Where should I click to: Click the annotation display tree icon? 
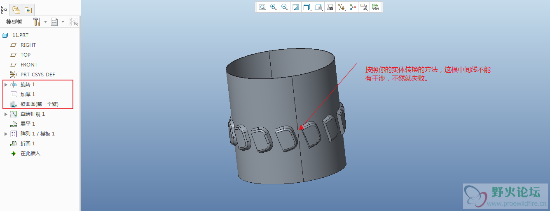coord(353,7)
